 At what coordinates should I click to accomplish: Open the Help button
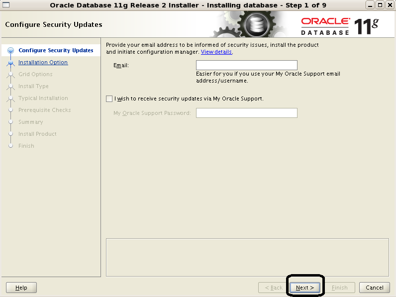pyautogui.click(x=21, y=288)
